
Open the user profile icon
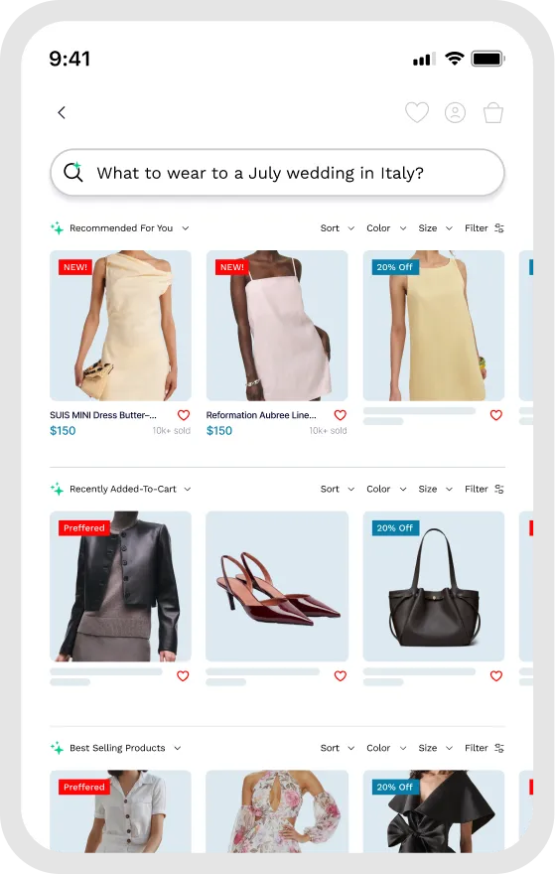click(455, 112)
